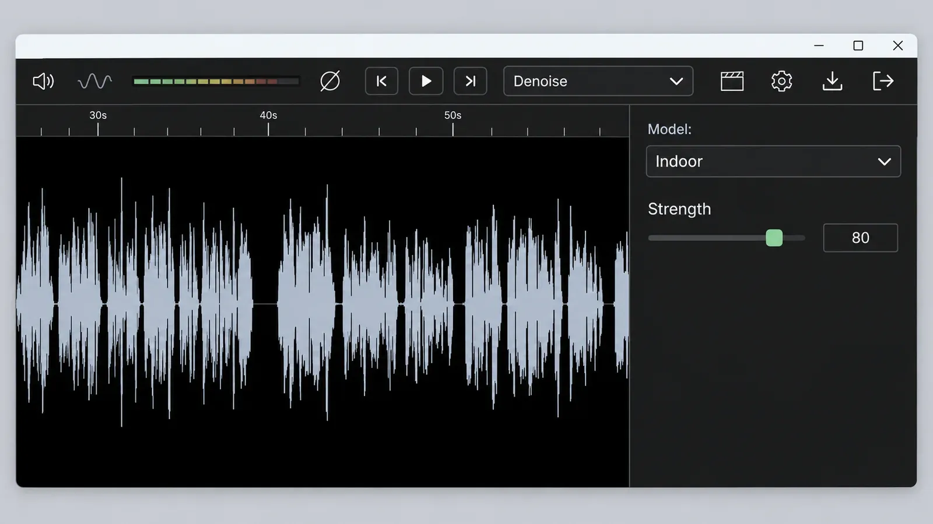Click the 'Model:' label

[669, 129]
